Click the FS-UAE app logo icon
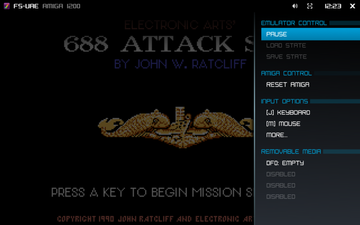Screen dimensions: 360x225 (x=7, y=6)
